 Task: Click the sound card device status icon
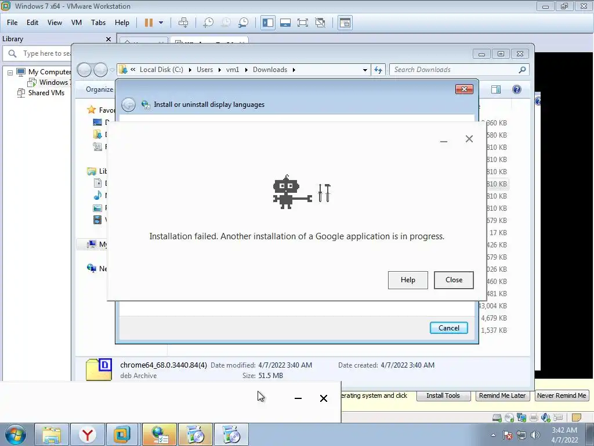tap(546, 418)
